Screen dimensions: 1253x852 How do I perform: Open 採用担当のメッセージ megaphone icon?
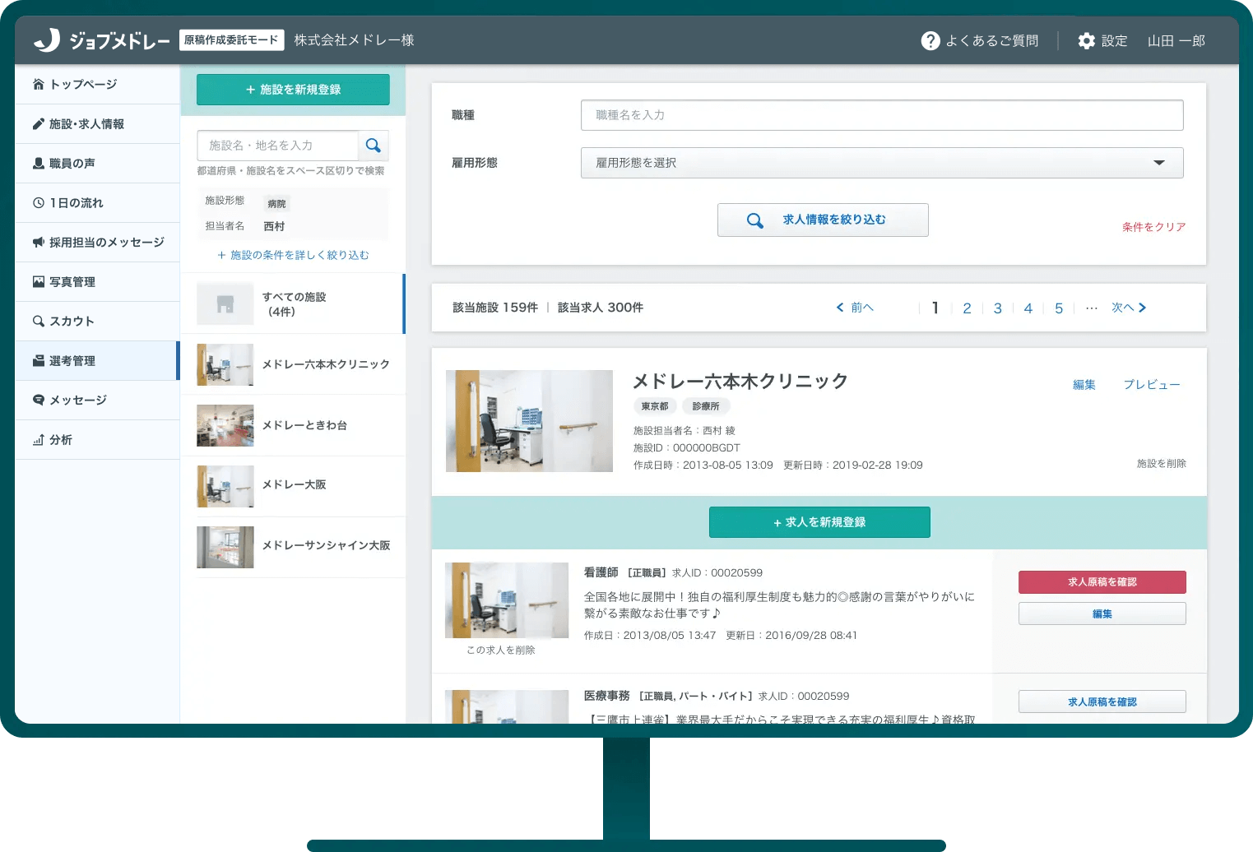pyautogui.click(x=38, y=242)
